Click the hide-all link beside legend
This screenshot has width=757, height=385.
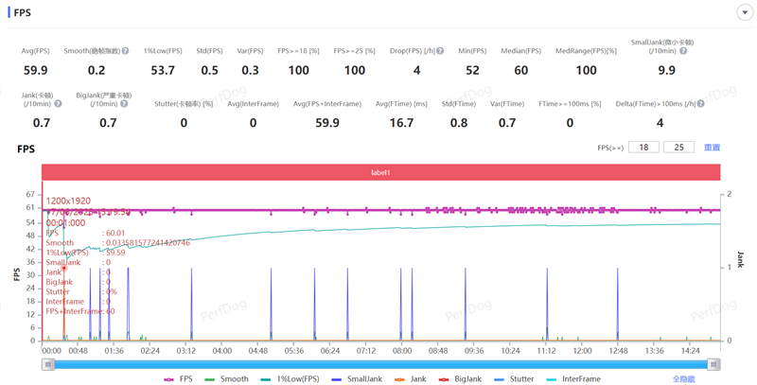(x=683, y=379)
